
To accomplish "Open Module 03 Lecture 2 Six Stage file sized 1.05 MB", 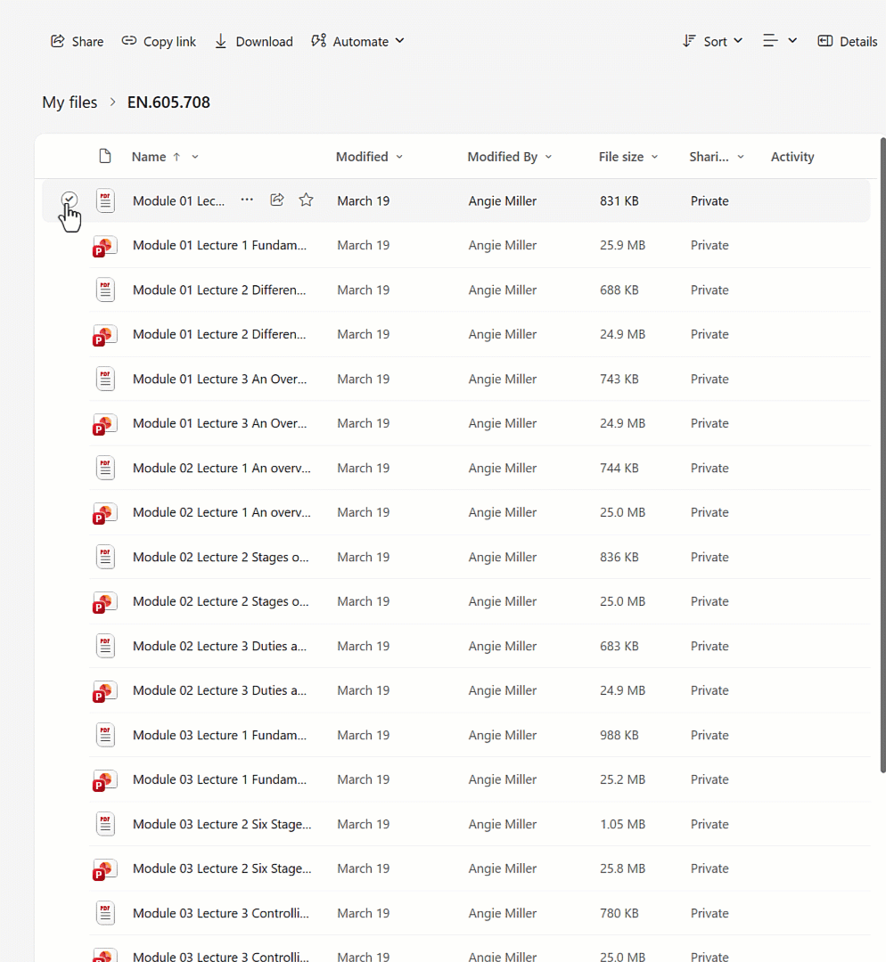I will [x=222, y=824].
